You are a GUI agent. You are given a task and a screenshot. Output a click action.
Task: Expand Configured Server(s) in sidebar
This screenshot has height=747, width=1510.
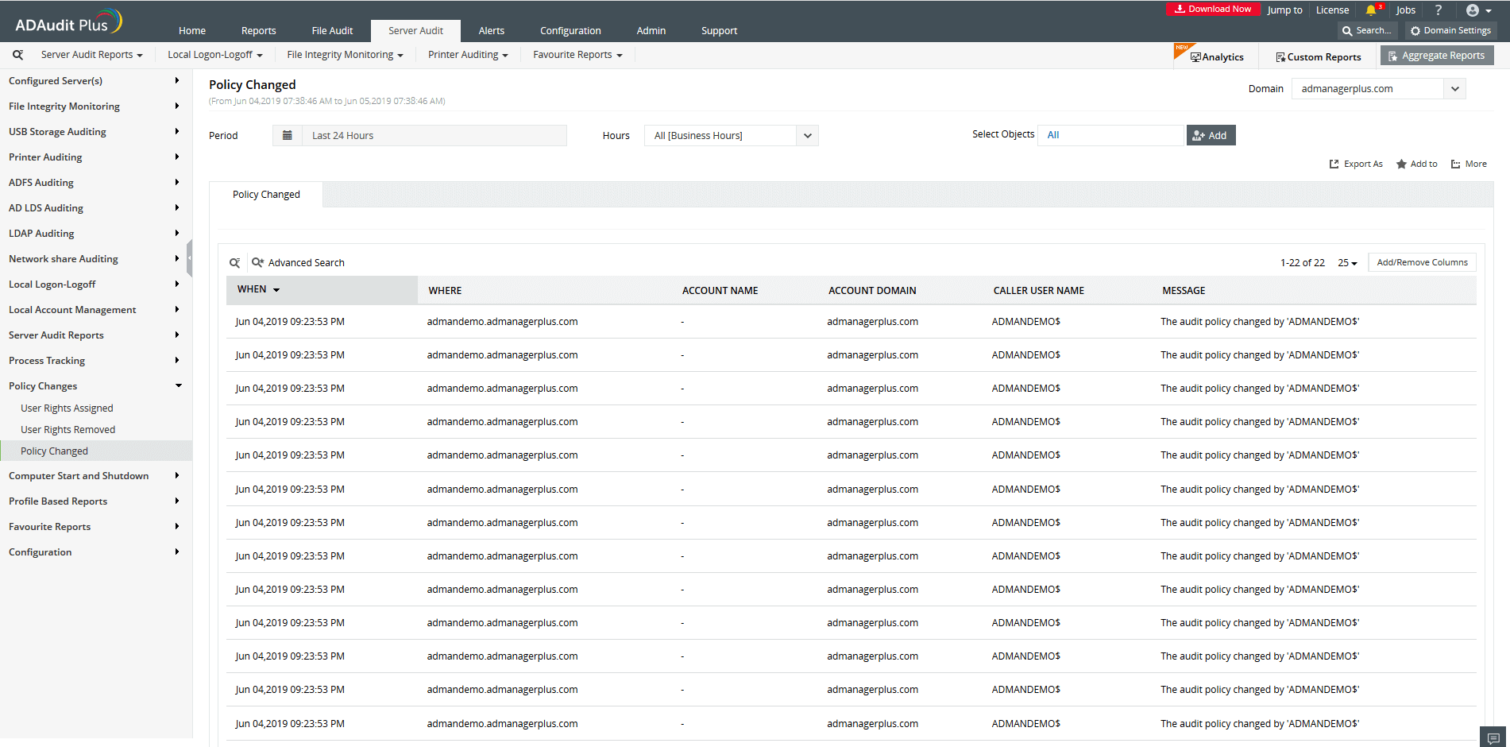pos(95,81)
